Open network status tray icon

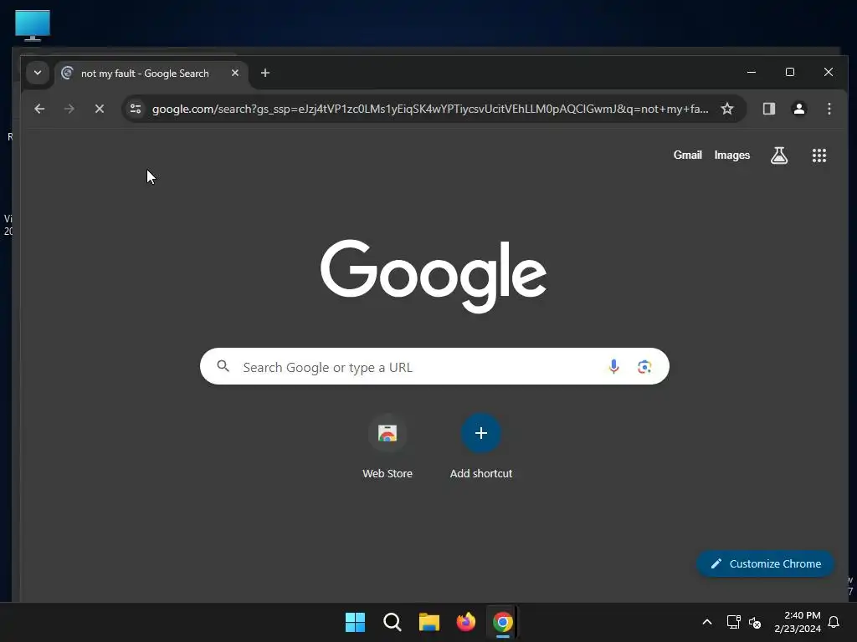pos(733,622)
